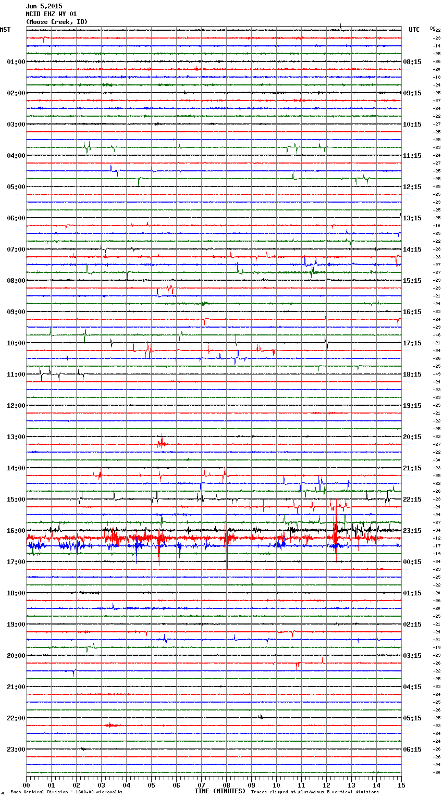Select the 10:00 MST time label
This screenshot has width=443, height=799.
[x=16, y=343]
